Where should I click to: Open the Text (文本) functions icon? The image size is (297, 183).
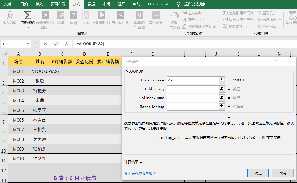[86, 15]
